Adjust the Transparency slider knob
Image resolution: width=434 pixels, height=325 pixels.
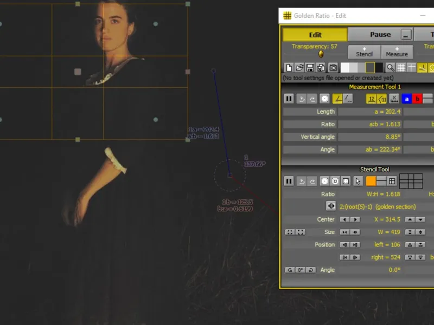point(321,54)
